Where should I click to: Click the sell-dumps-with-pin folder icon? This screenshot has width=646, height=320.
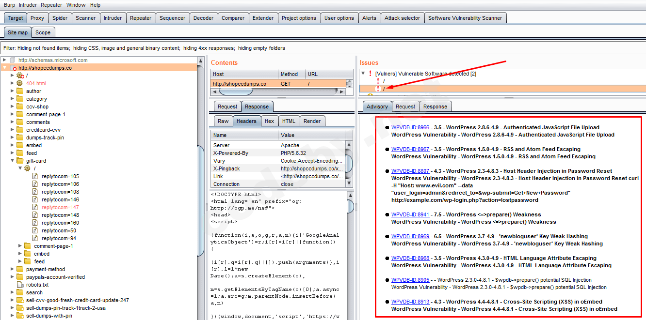click(x=20, y=316)
